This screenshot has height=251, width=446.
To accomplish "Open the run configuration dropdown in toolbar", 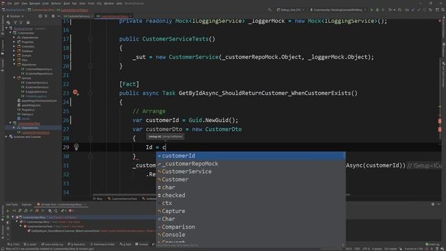I will point(338,10).
